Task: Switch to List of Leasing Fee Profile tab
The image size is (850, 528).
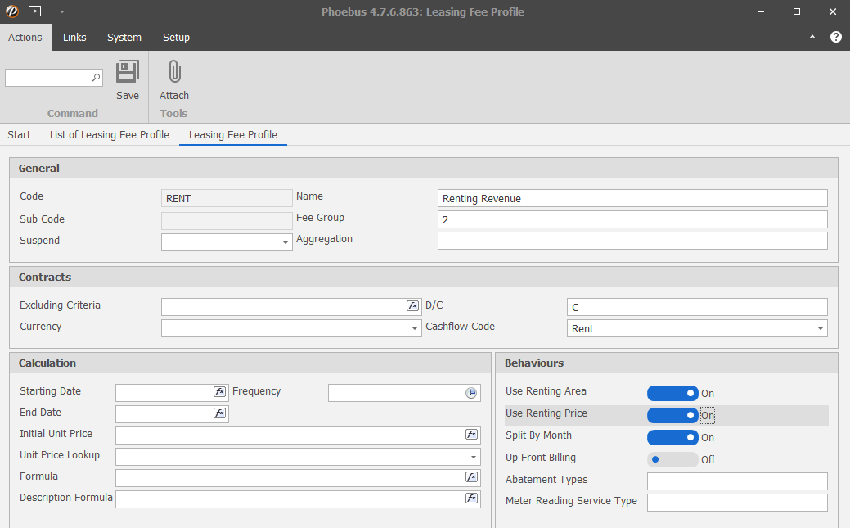Action: click(x=110, y=135)
